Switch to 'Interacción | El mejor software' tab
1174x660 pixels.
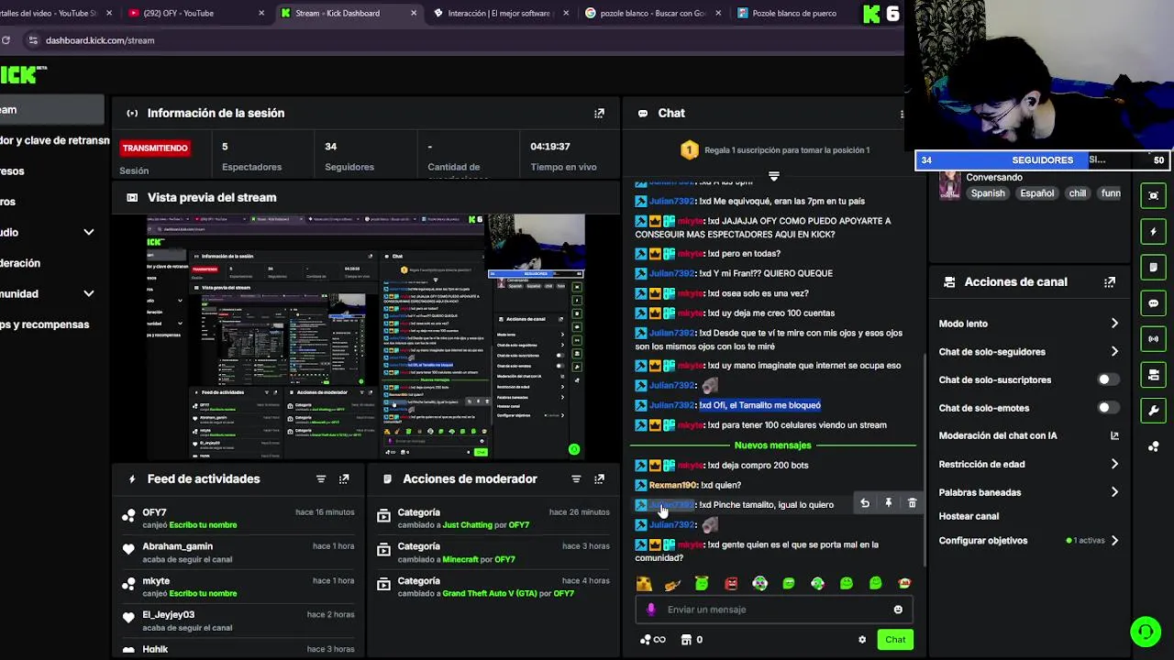pos(499,13)
